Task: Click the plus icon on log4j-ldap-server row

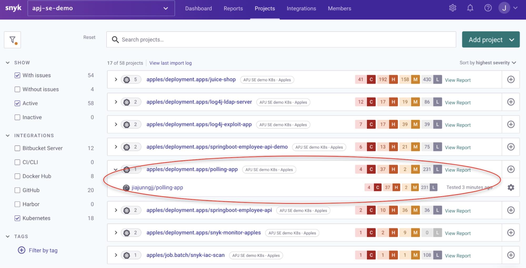Action: coord(511,102)
